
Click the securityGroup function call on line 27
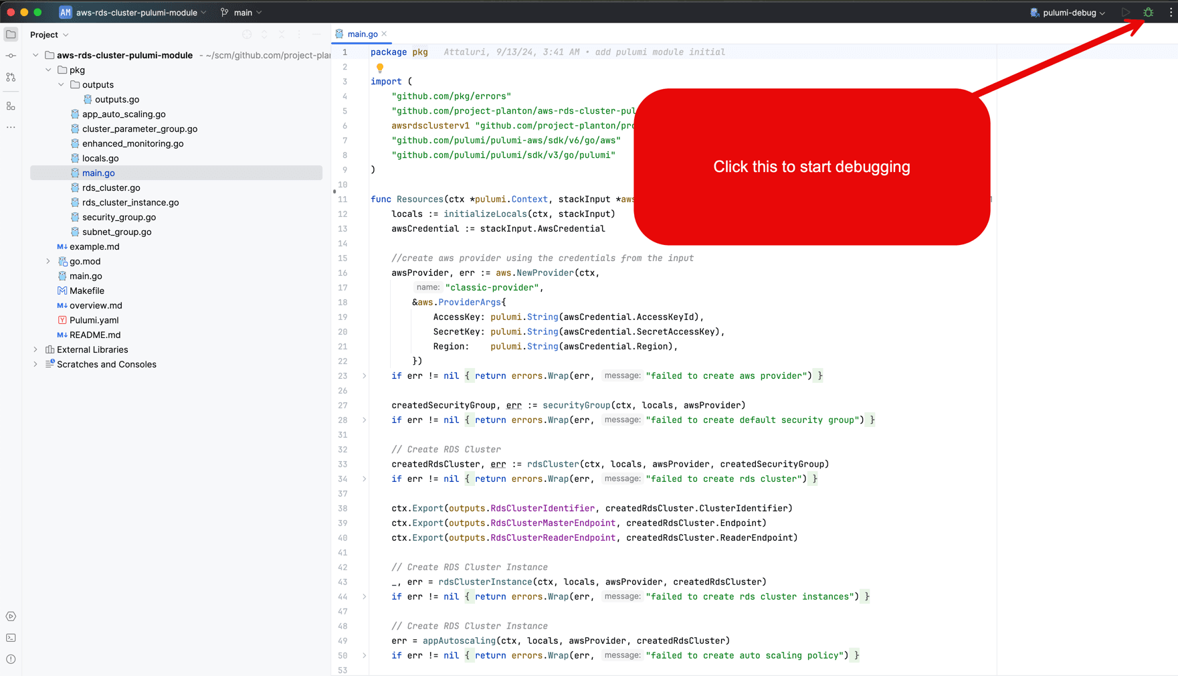(576, 406)
